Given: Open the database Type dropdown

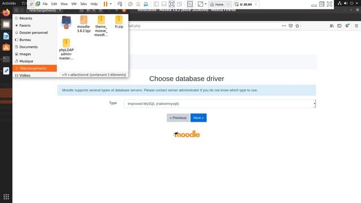Looking at the screenshot, I should point(219,104).
